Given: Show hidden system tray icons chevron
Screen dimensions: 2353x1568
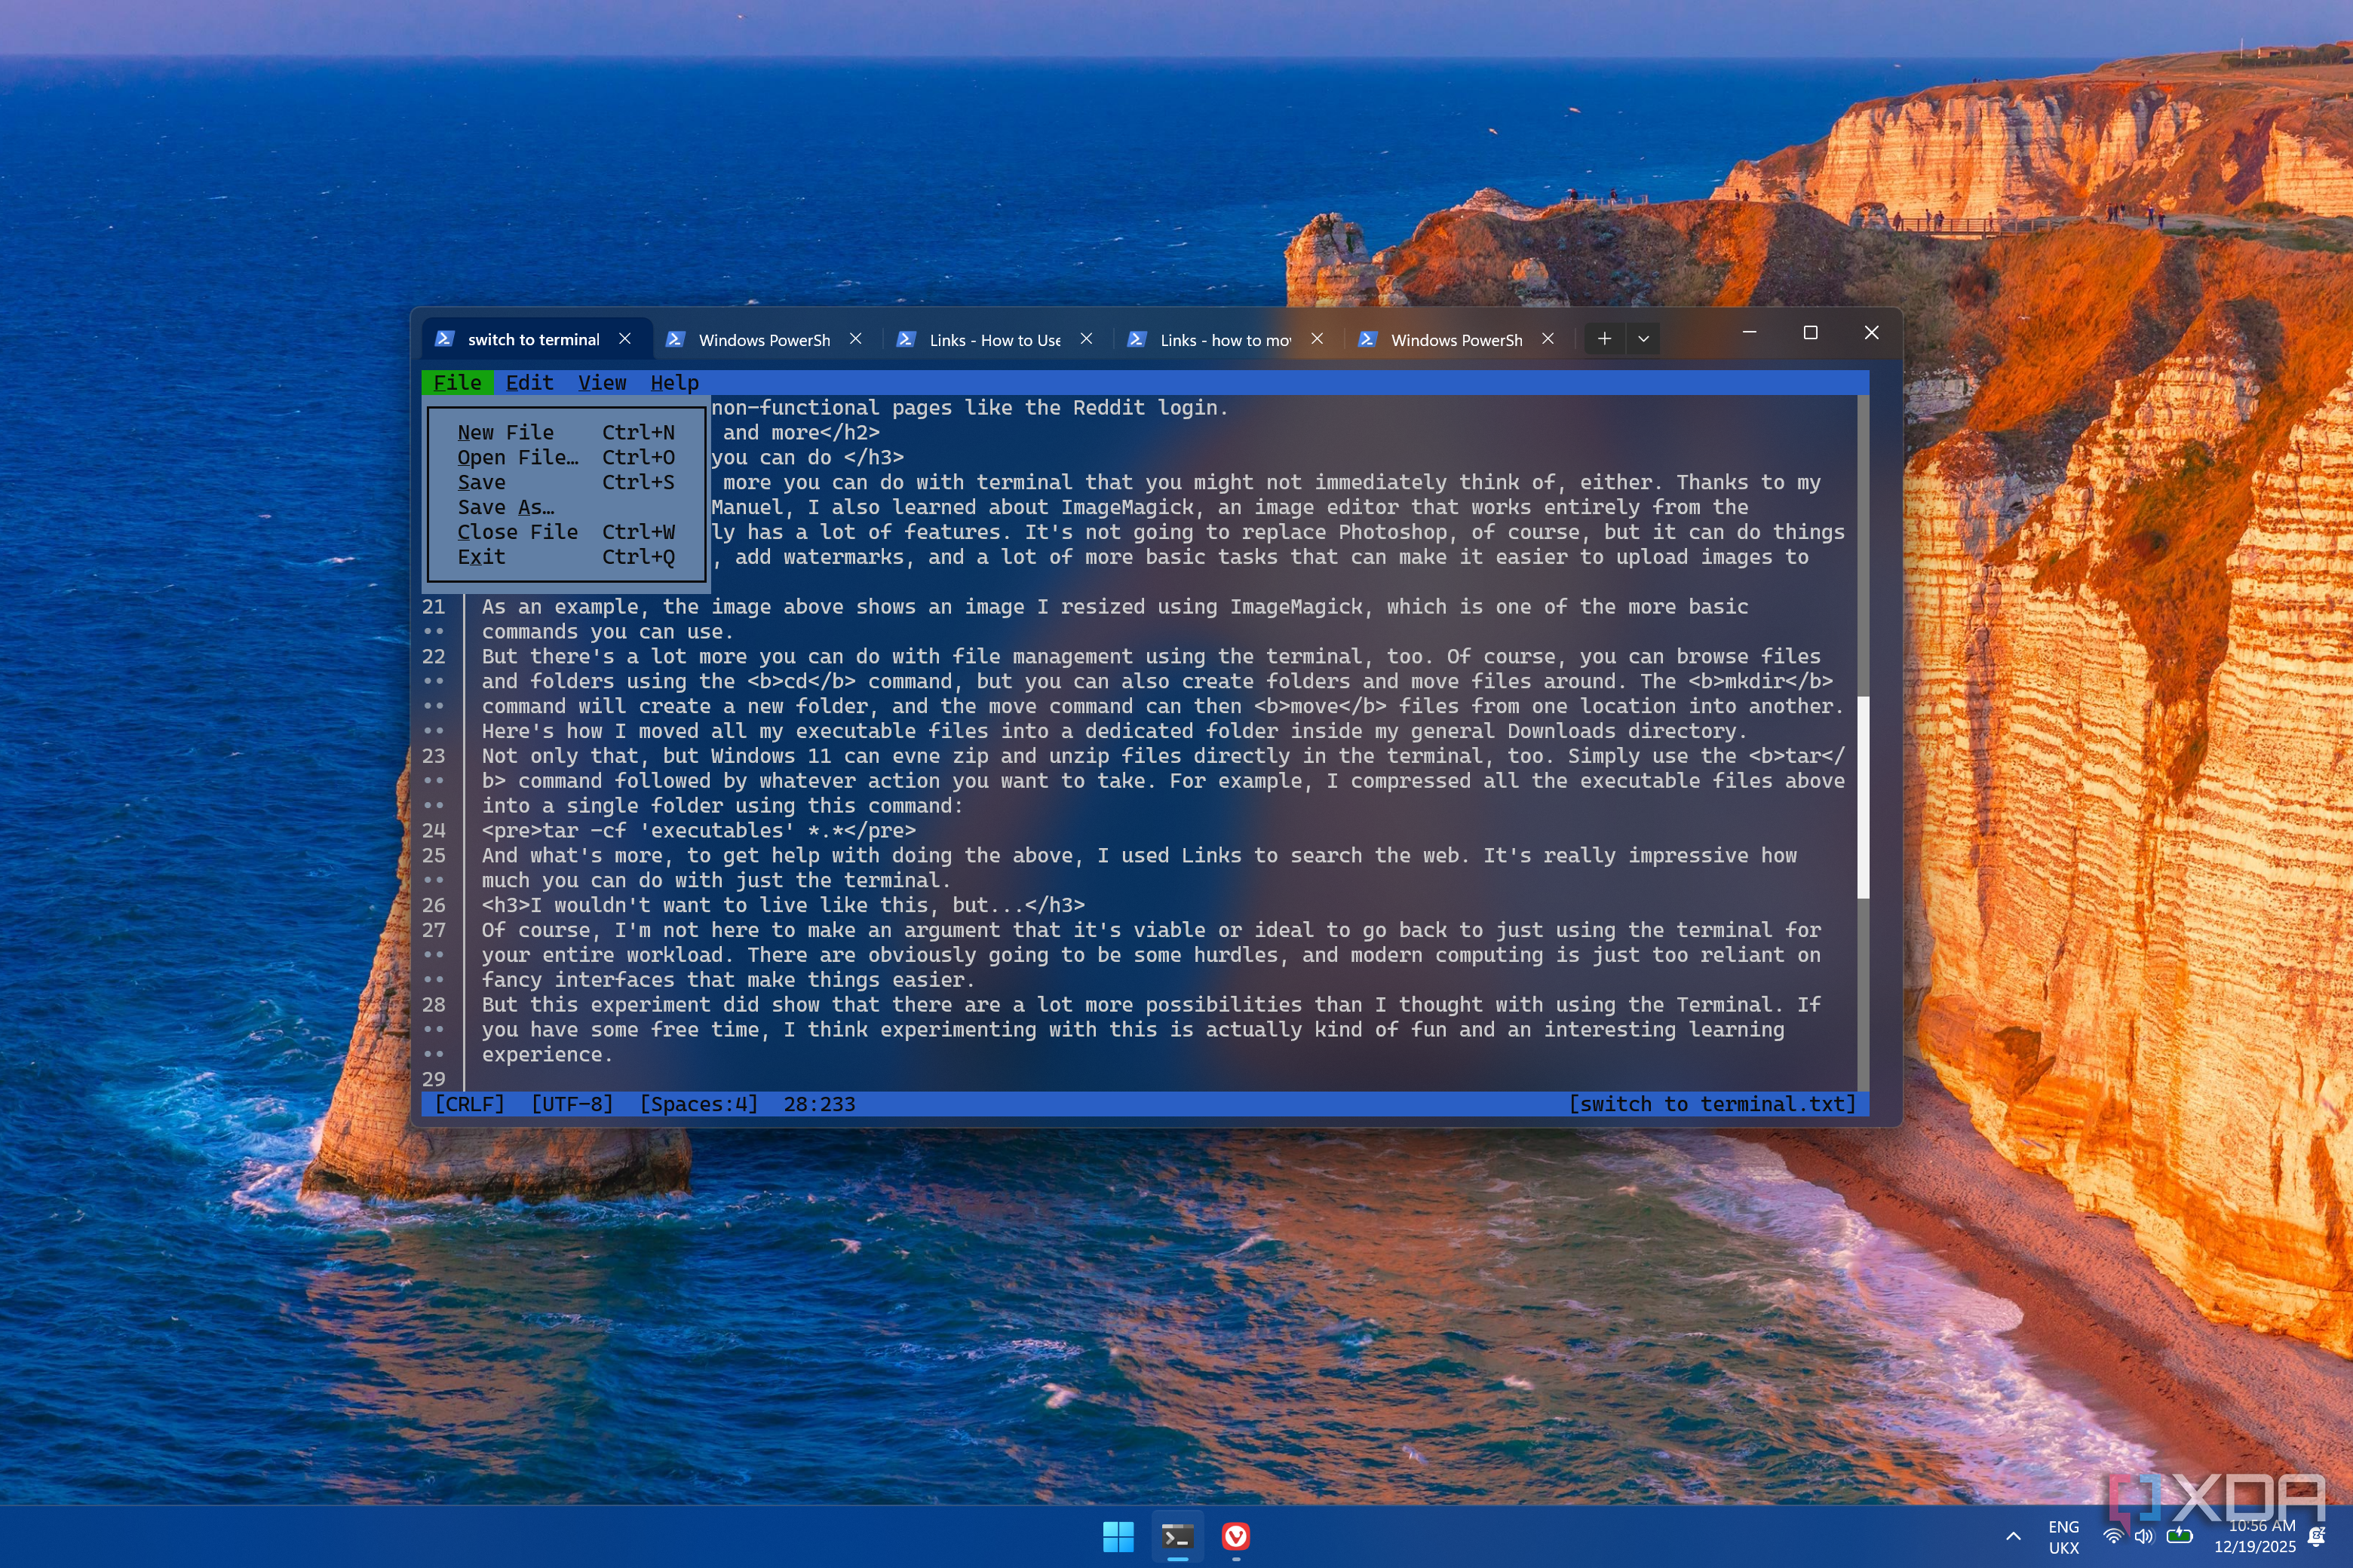Looking at the screenshot, I should coord(2013,1537).
